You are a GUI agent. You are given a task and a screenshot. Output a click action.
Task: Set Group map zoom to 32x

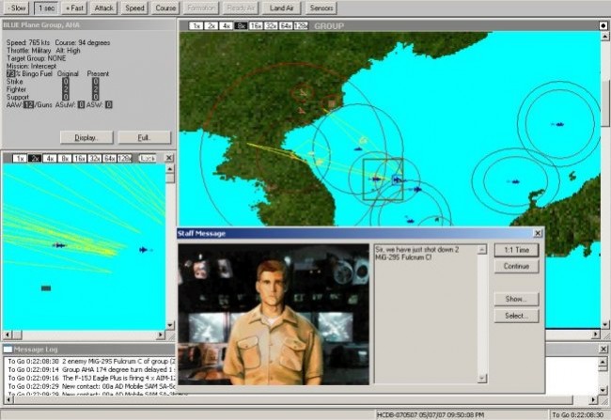271,26
